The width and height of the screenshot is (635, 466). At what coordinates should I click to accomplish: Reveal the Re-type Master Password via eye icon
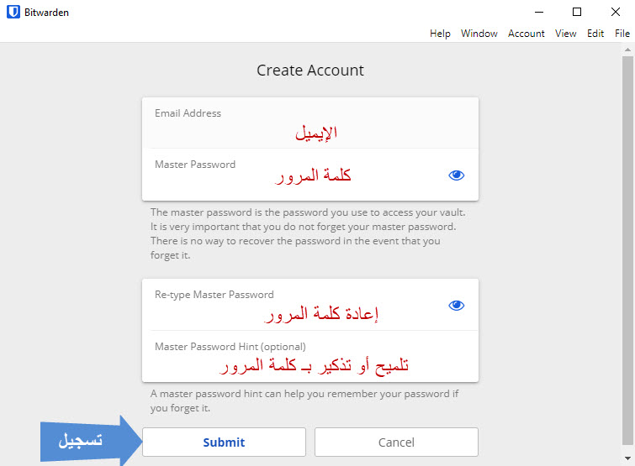point(457,305)
